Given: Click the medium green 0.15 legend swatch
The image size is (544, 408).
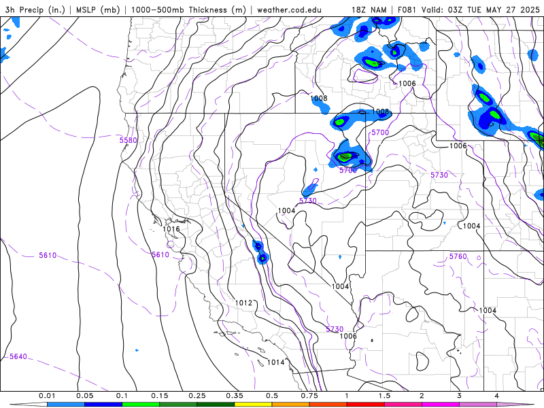Looking at the screenshot, I should (x=178, y=405).
